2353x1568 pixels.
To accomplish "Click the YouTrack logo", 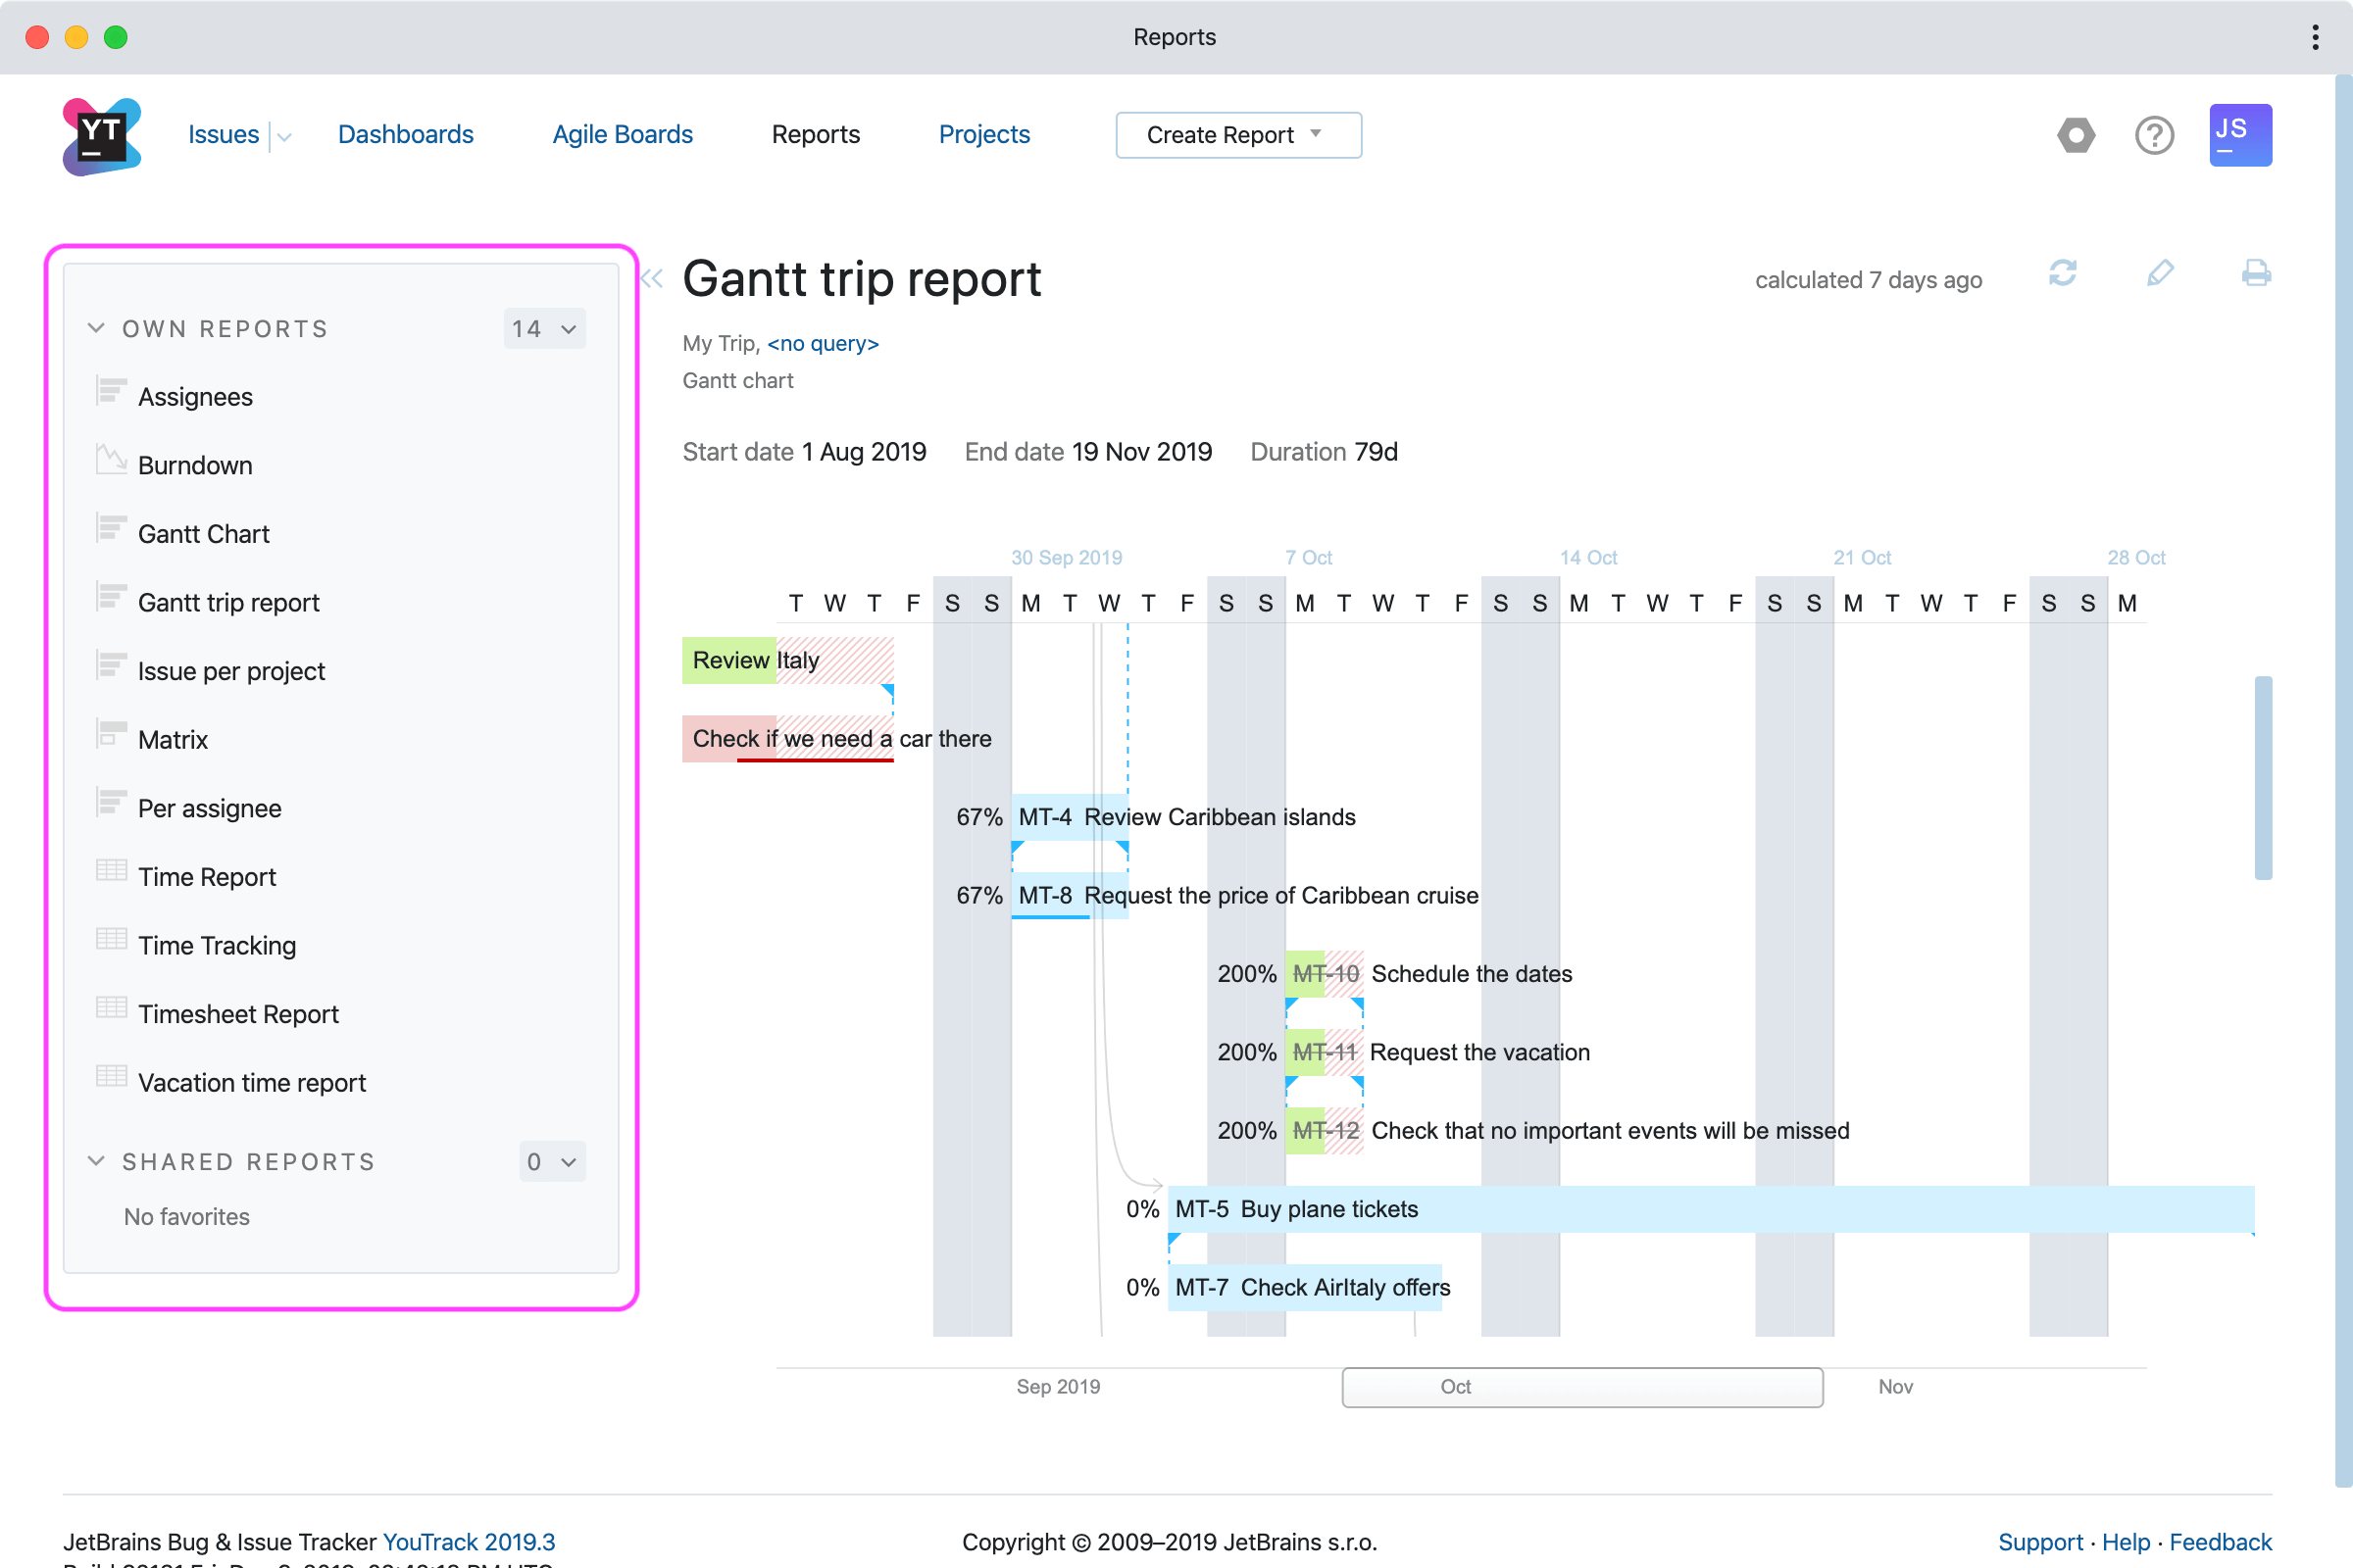I will point(101,135).
